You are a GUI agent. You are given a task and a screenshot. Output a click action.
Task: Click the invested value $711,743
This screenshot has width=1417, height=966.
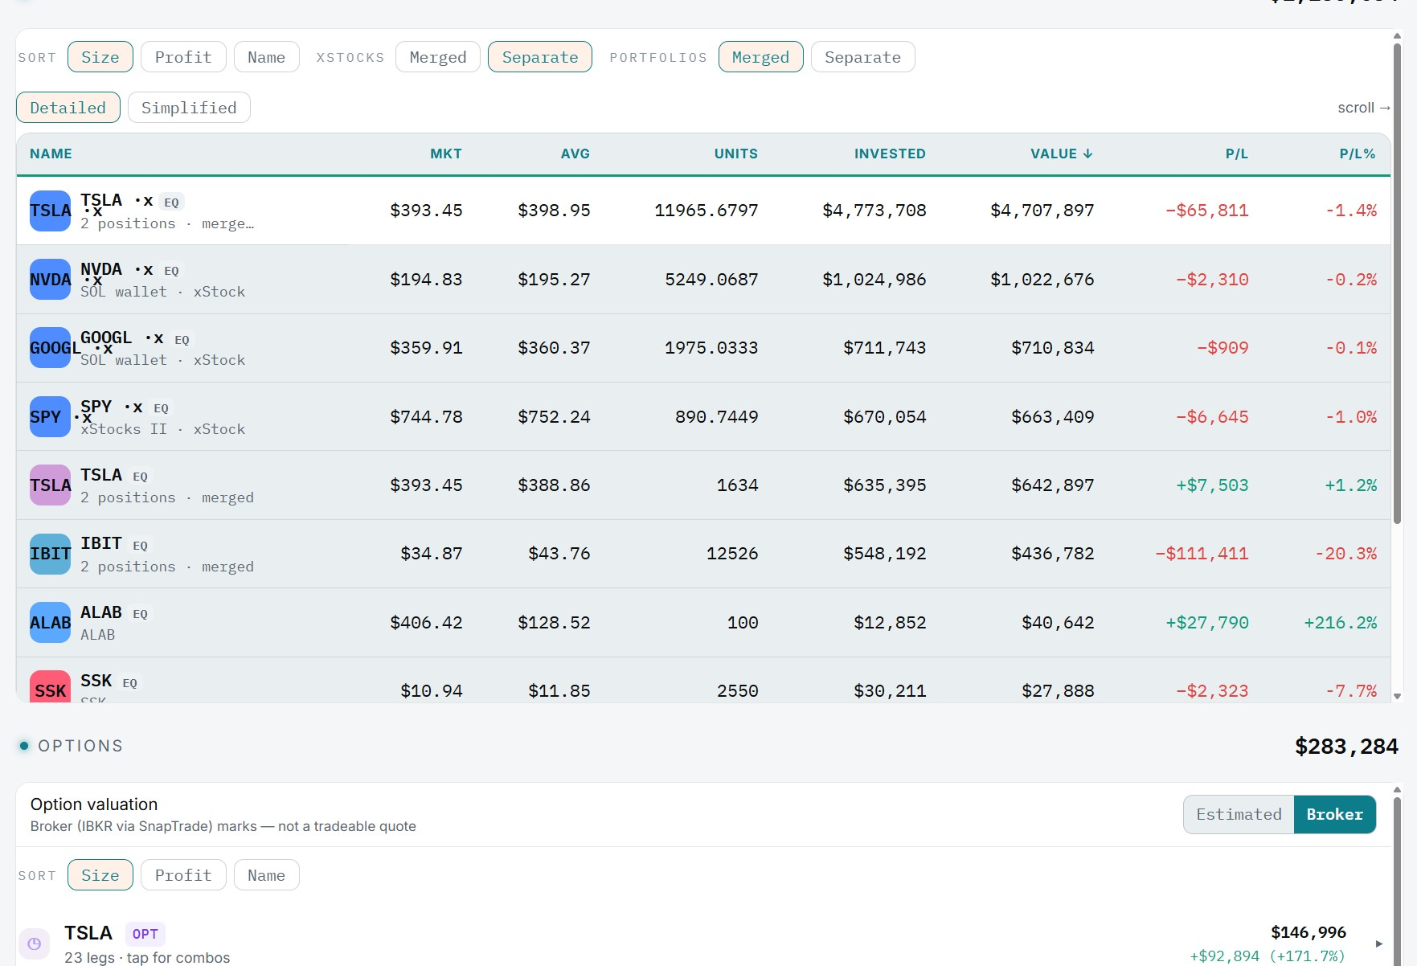pos(884,348)
